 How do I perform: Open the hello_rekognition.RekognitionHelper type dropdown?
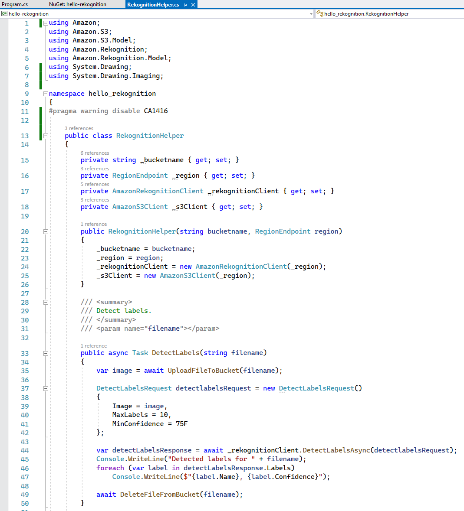point(390,14)
